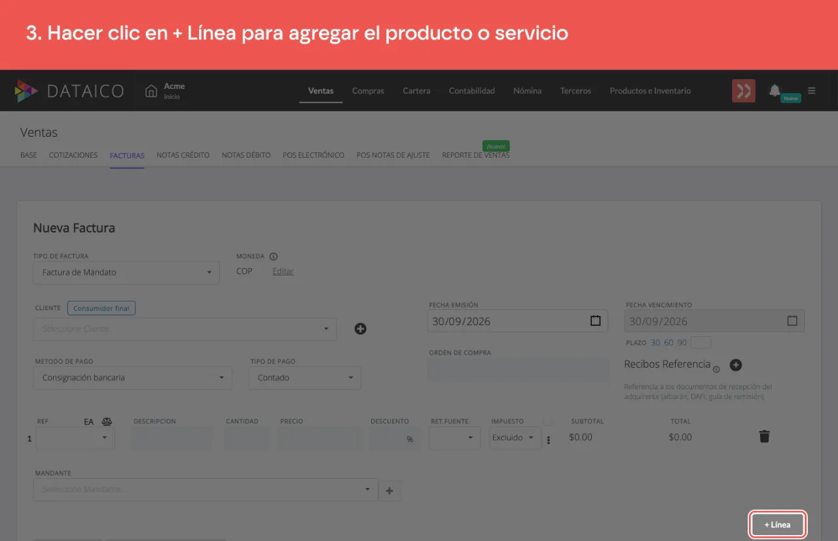Click the Descuento percent field
This screenshot has height=541, width=838.
point(395,438)
